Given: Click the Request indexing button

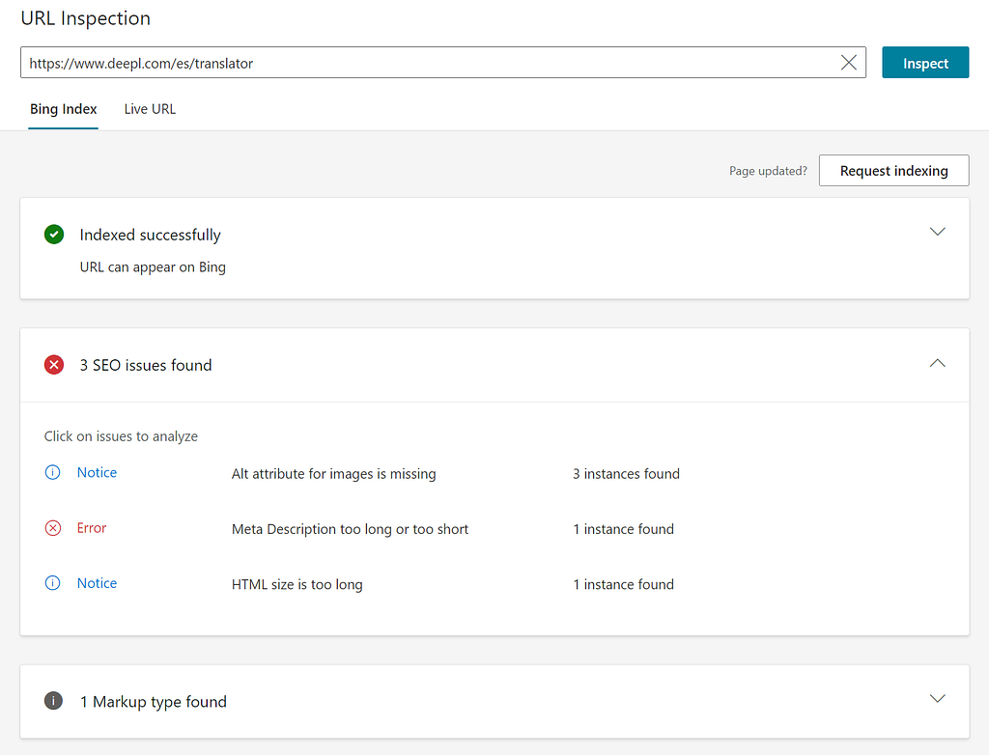Looking at the screenshot, I should pyautogui.click(x=893, y=170).
